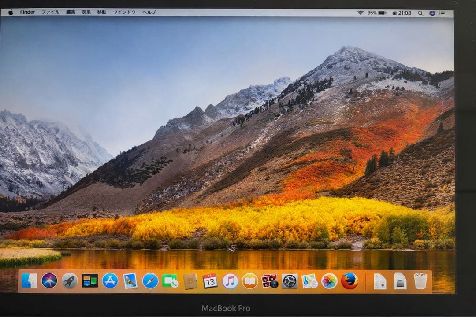Viewport: 476px width, 317px height.
Task: Start a FaceTime call
Action: pyautogui.click(x=169, y=281)
